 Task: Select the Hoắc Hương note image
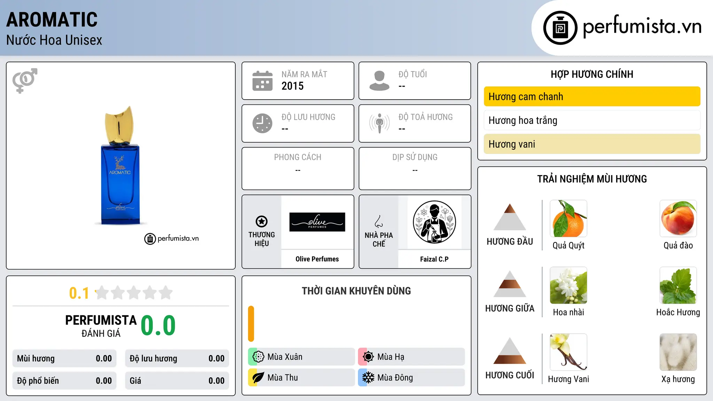(x=678, y=285)
